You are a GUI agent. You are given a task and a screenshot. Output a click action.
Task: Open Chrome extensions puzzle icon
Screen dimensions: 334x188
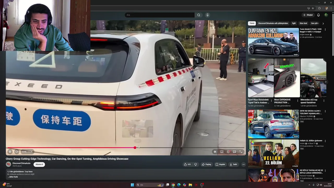click(x=319, y=8)
